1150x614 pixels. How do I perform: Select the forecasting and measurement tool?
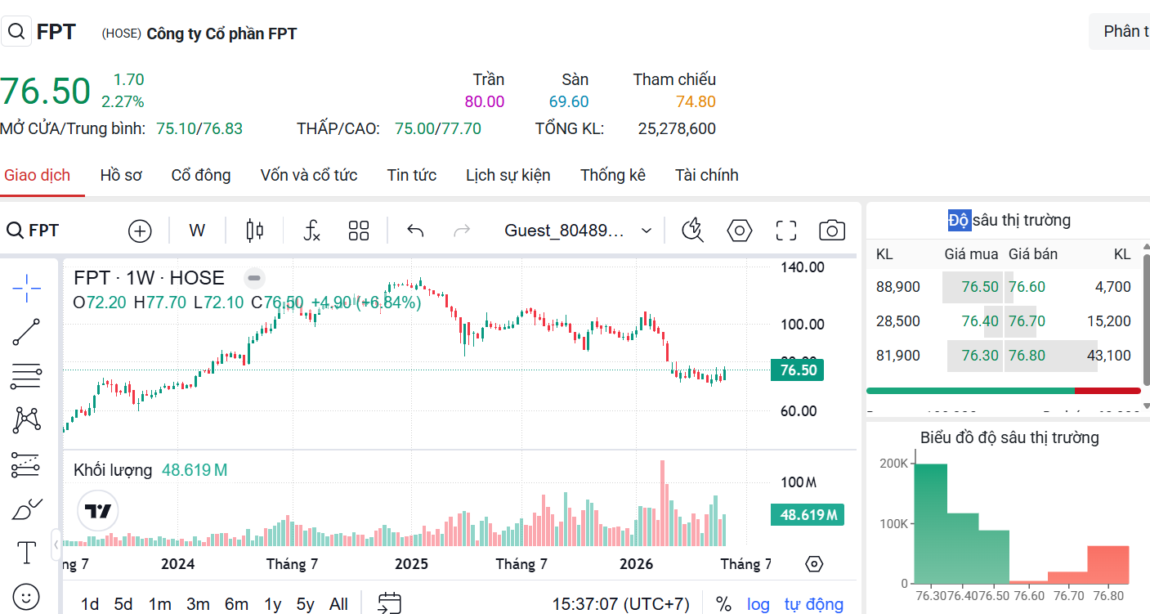(x=27, y=464)
